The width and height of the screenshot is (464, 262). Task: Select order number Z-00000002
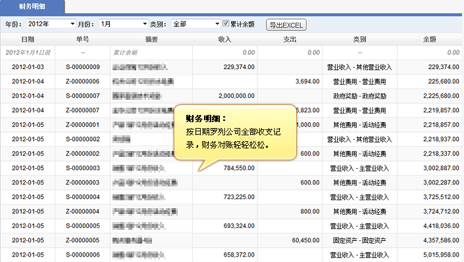[x=82, y=154]
